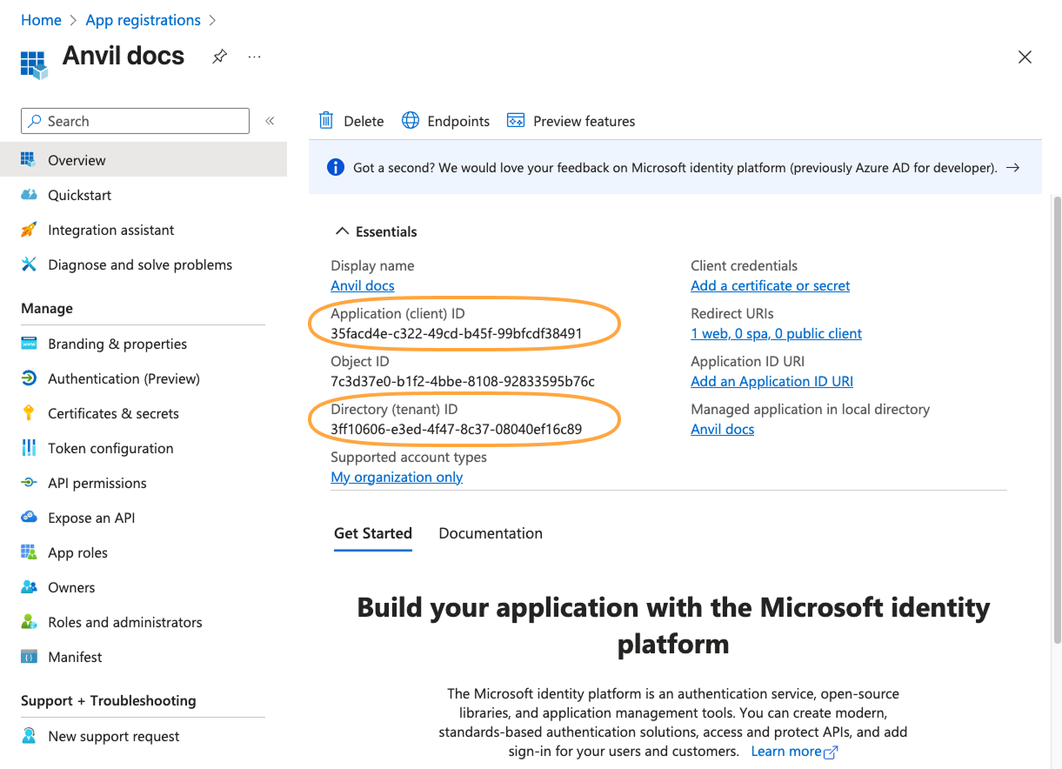Screen dimensions: 1062x769
Task: Dismiss feedback banner via arrow
Action: click(1012, 168)
